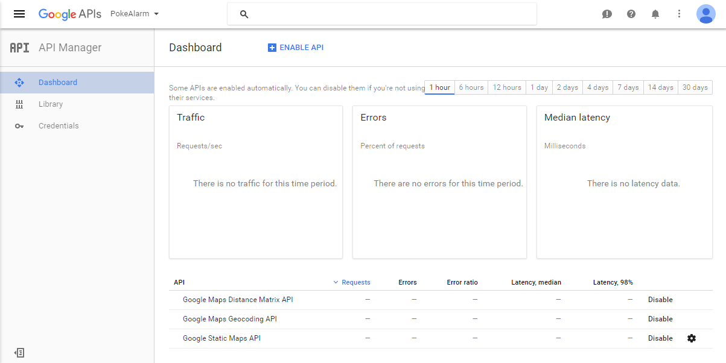Select the 1 day time range

(x=540, y=87)
